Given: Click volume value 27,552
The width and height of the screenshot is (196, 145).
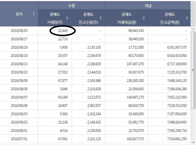Looking at the screenshot, I should (63, 72).
